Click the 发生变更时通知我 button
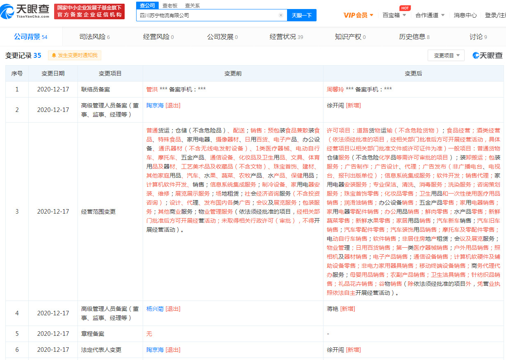This screenshot has width=506, height=360. [x=75, y=55]
